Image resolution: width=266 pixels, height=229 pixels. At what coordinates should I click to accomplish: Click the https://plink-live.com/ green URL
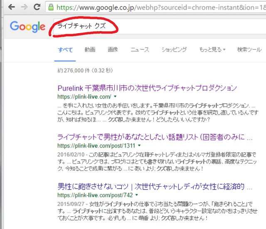(x=84, y=97)
